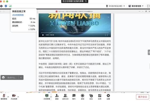The image size is (150, 101).
Task: Open video options arrow beside camera
Action: pos(18,97)
